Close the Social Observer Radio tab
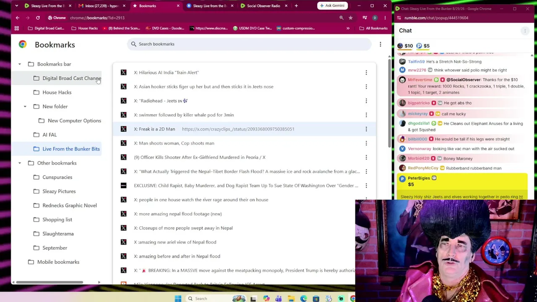This screenshot has width=537, height=302. [x=286, y=6]
